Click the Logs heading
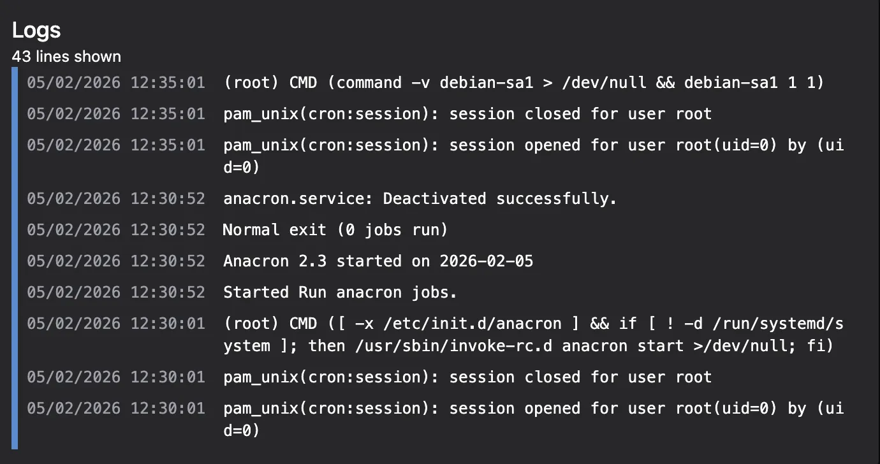Screen dimensions: 880x464 click(x=36, y=30)
